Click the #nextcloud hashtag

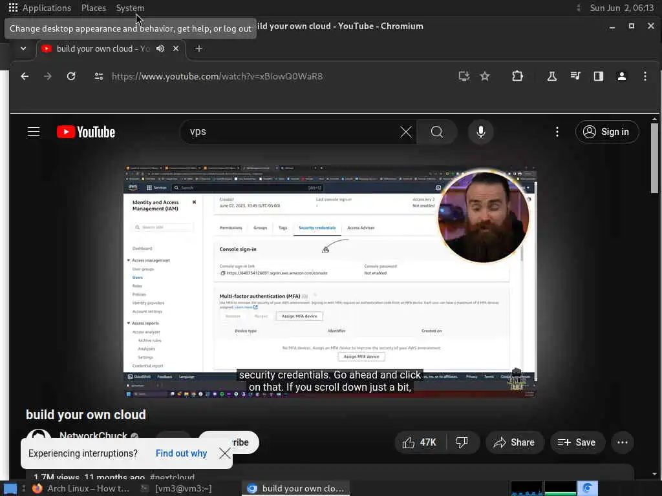(172, 477)
